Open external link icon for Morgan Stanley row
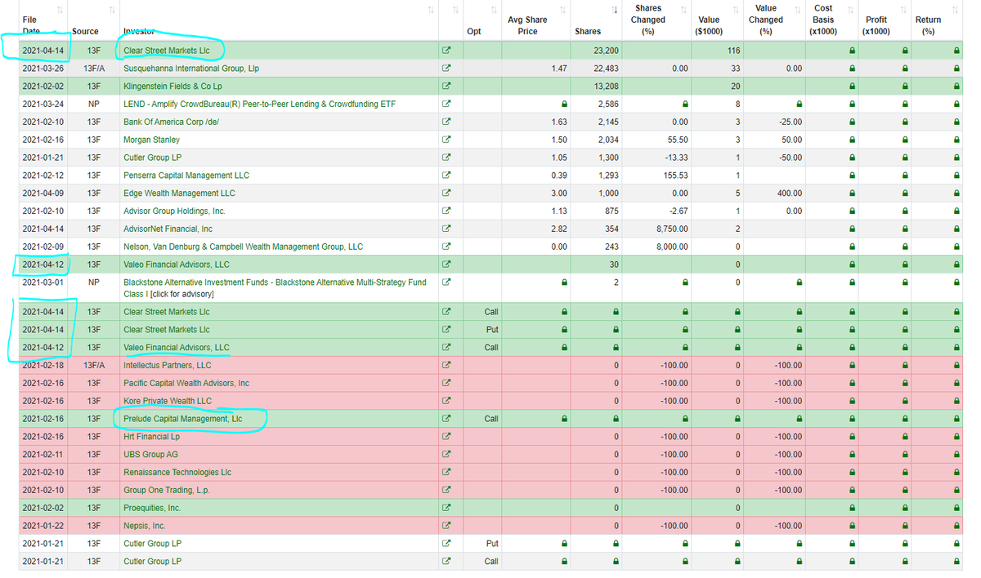 coord(446,140)
